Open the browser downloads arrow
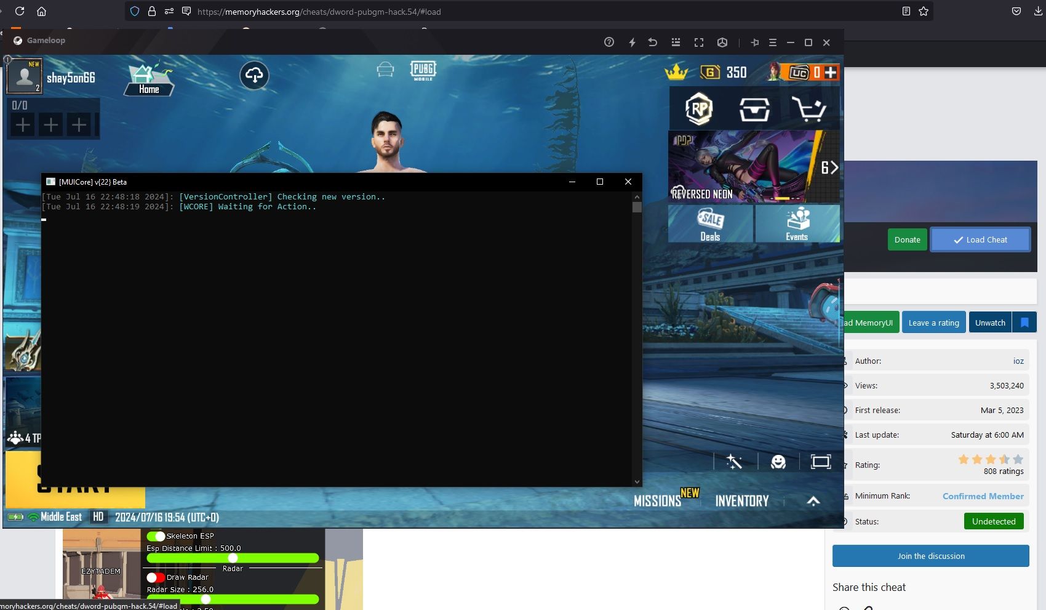This screenshot has width=1046, height=610. click(1038, 11)
